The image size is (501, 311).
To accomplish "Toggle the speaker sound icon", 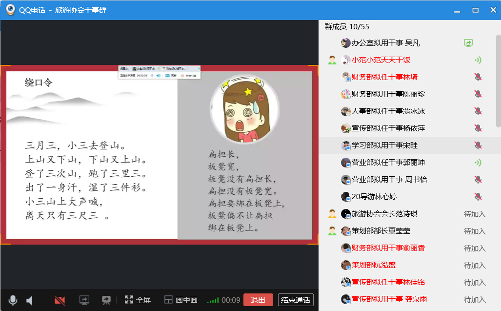I will coord(30,300).
